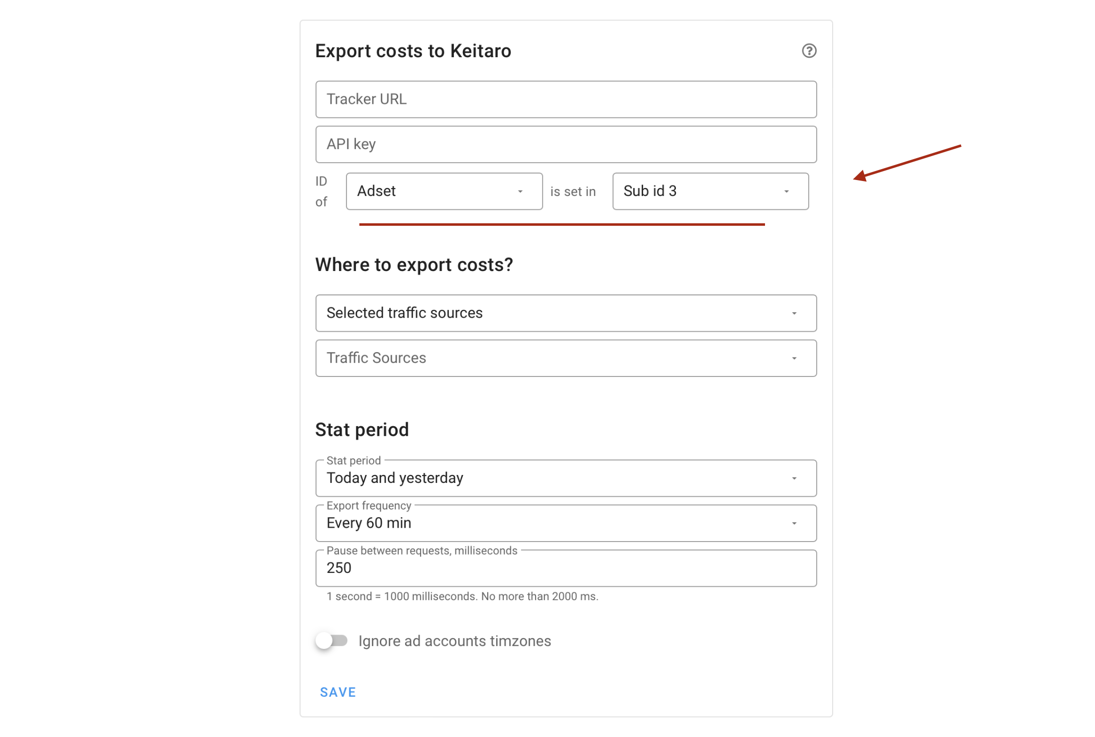This screenshot has width=1095, height=737.
Task: Focus the API key input field
Action: click(566, 144)
